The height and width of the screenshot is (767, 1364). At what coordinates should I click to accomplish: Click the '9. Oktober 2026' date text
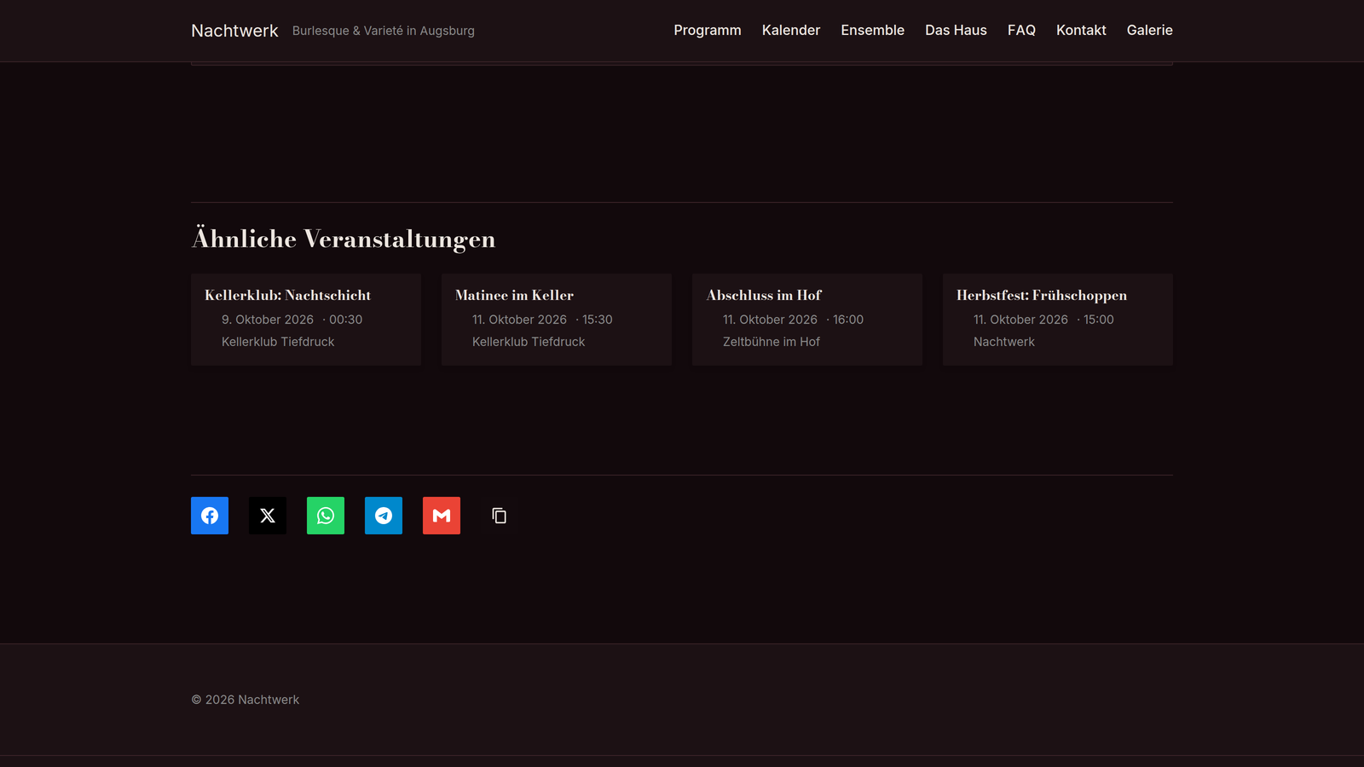click(x=268, y=320)
